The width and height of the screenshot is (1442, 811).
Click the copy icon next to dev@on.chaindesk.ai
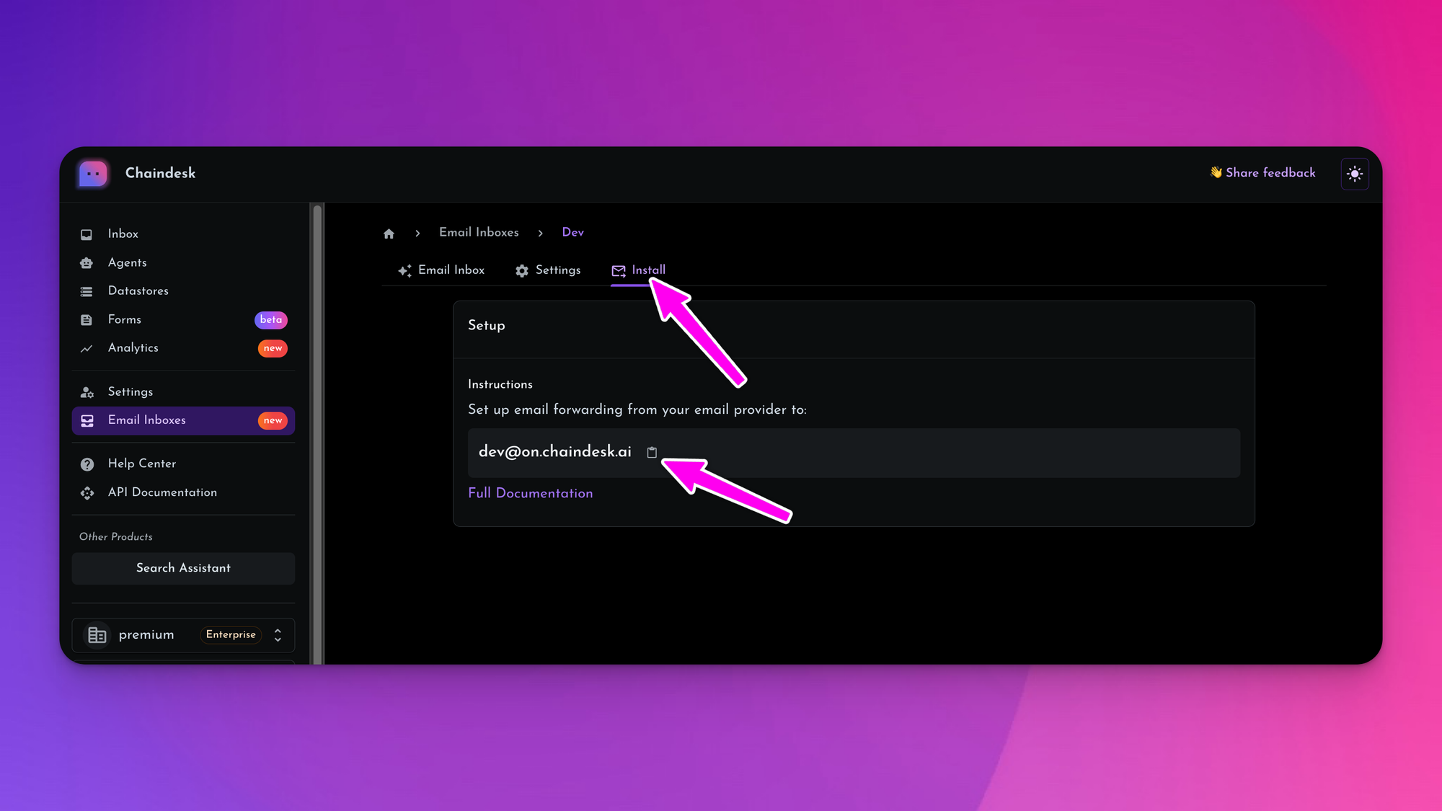coord(652,451)
